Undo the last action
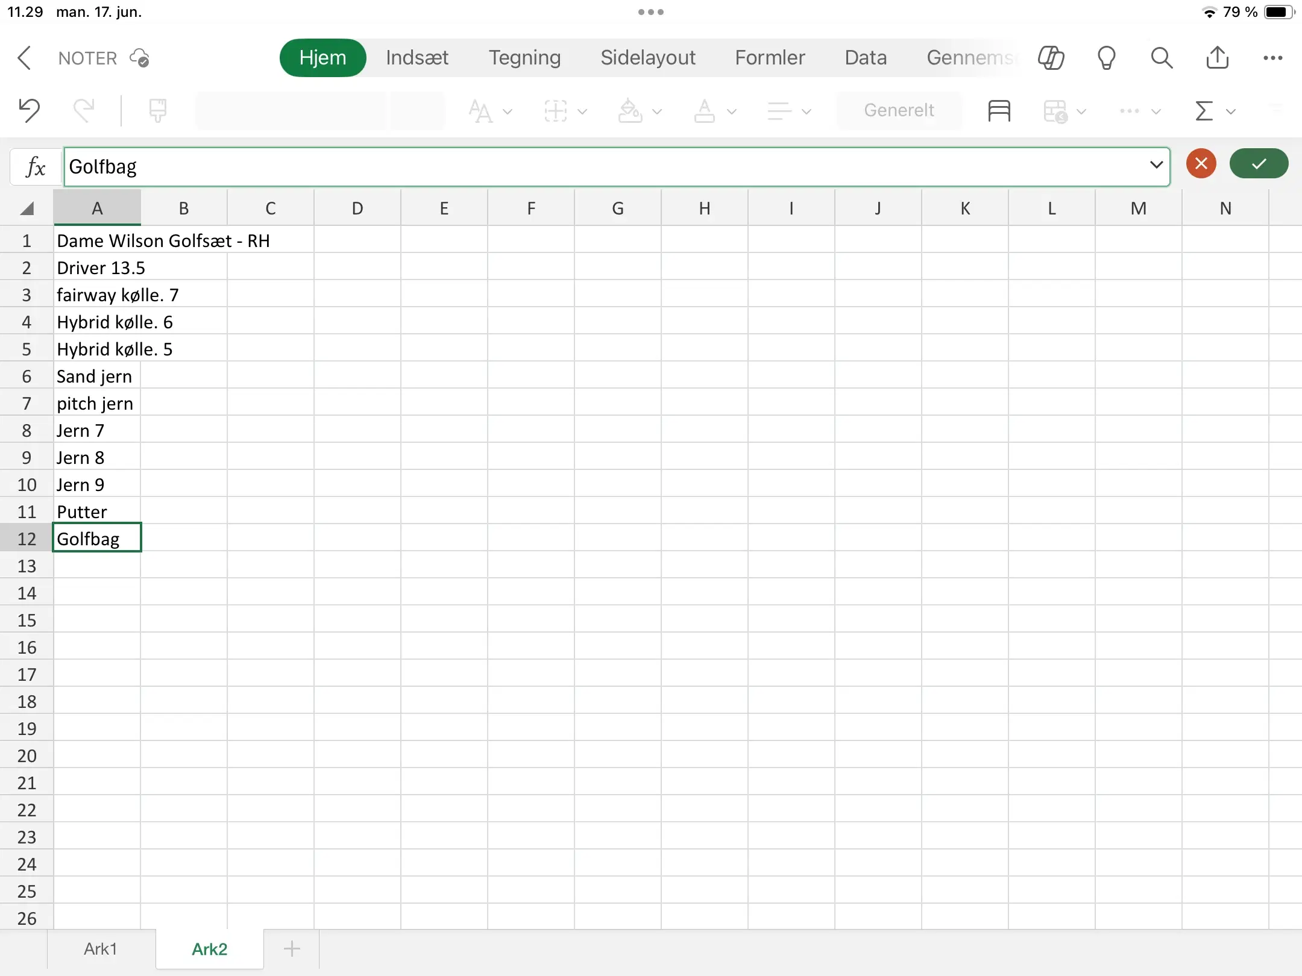 click(x=29, y=110)
